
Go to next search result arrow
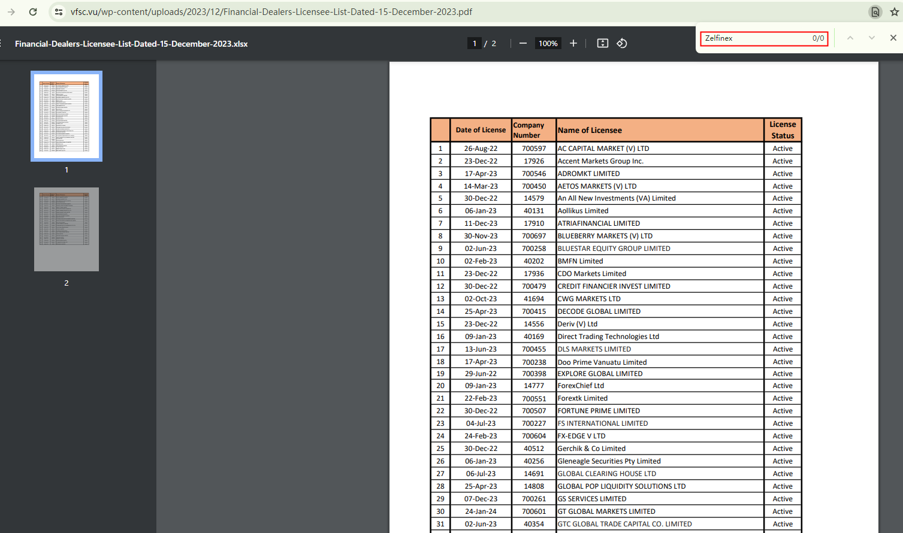[x=871, y=38]
